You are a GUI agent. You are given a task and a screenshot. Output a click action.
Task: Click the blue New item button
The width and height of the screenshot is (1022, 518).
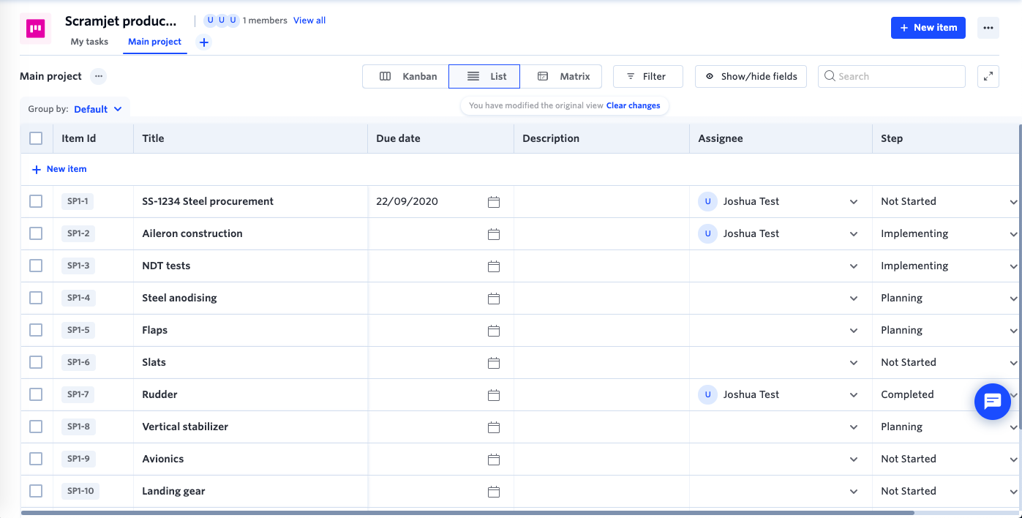tap(928, 28)
